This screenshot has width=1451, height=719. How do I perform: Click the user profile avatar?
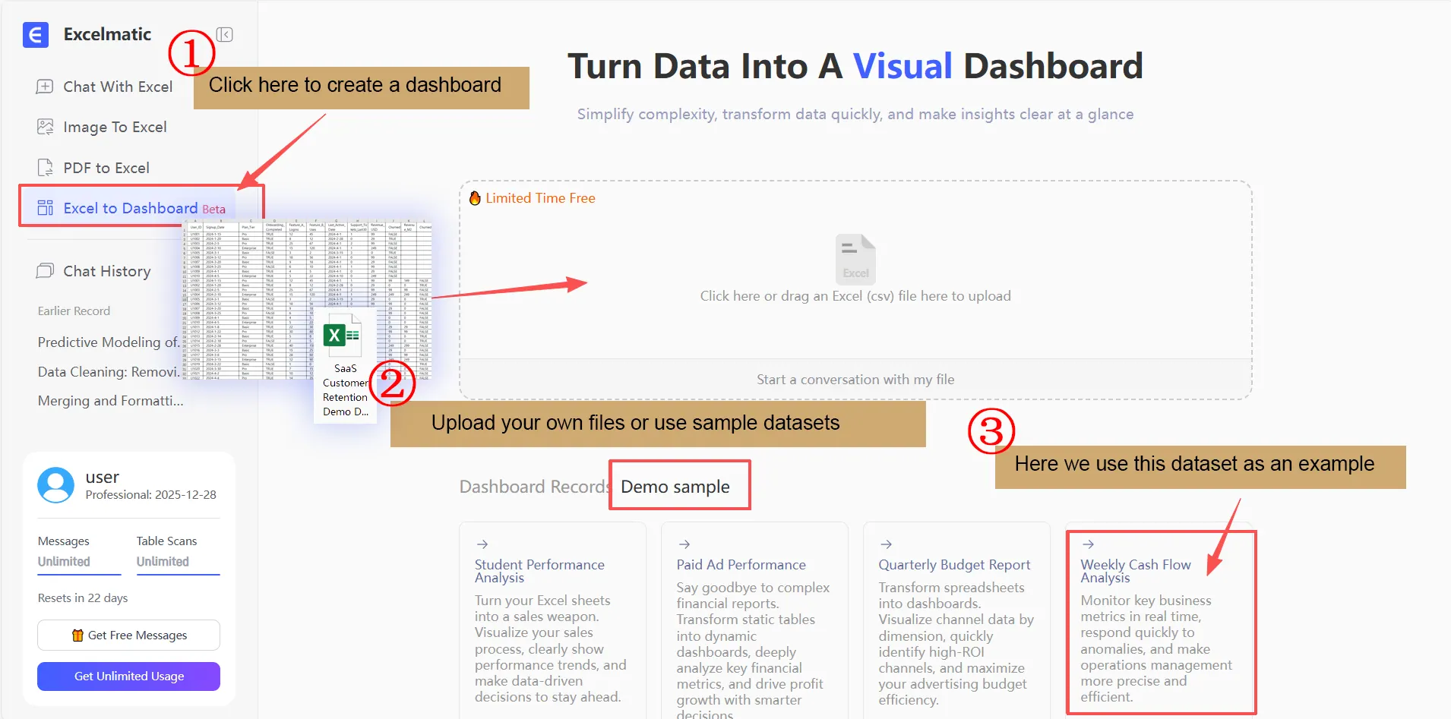(55, 485)
